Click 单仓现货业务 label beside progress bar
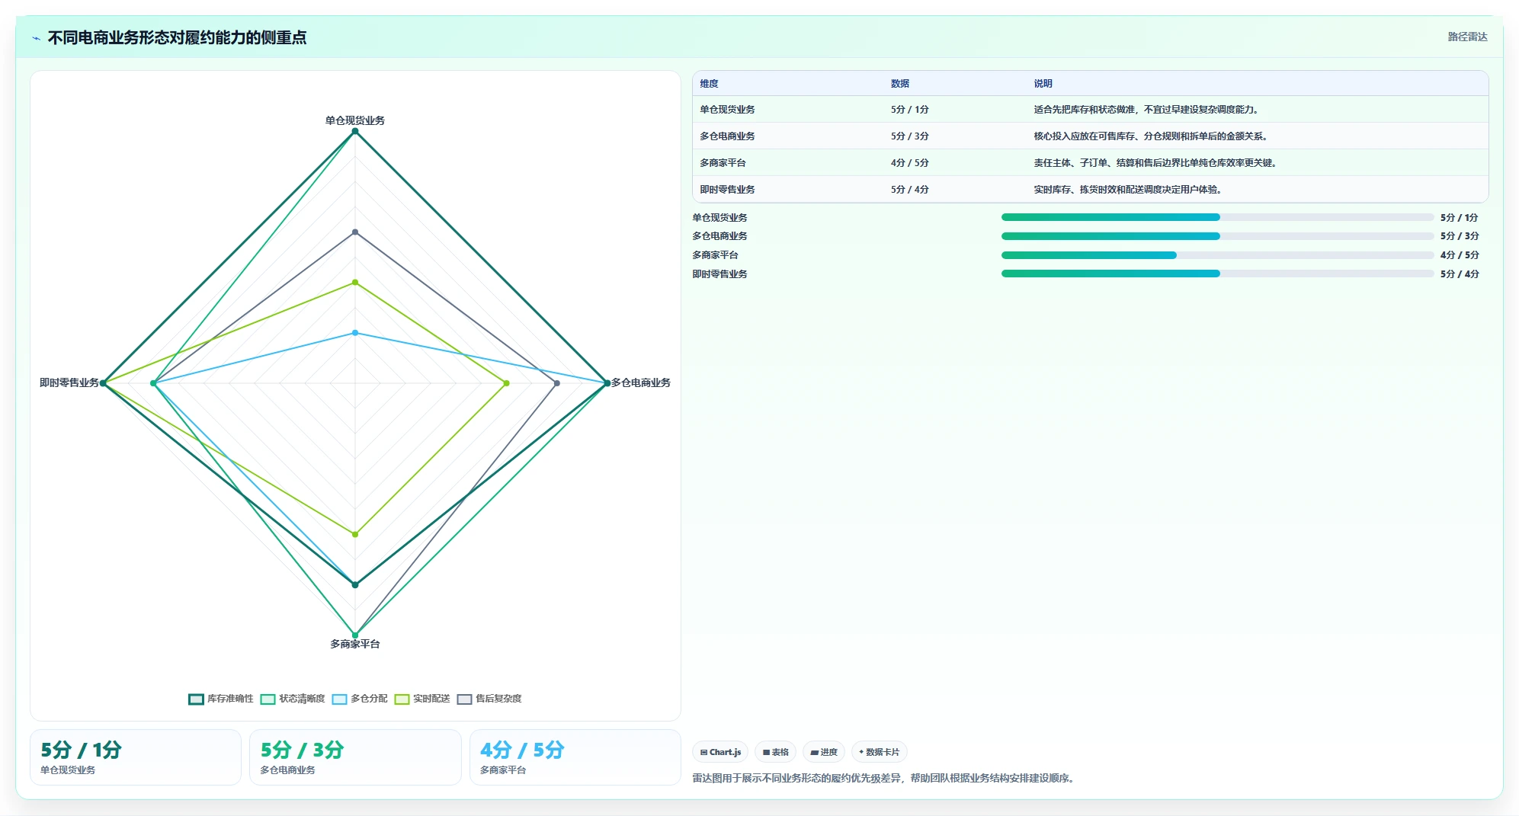1519x816 pixels. tap(719, 218)
